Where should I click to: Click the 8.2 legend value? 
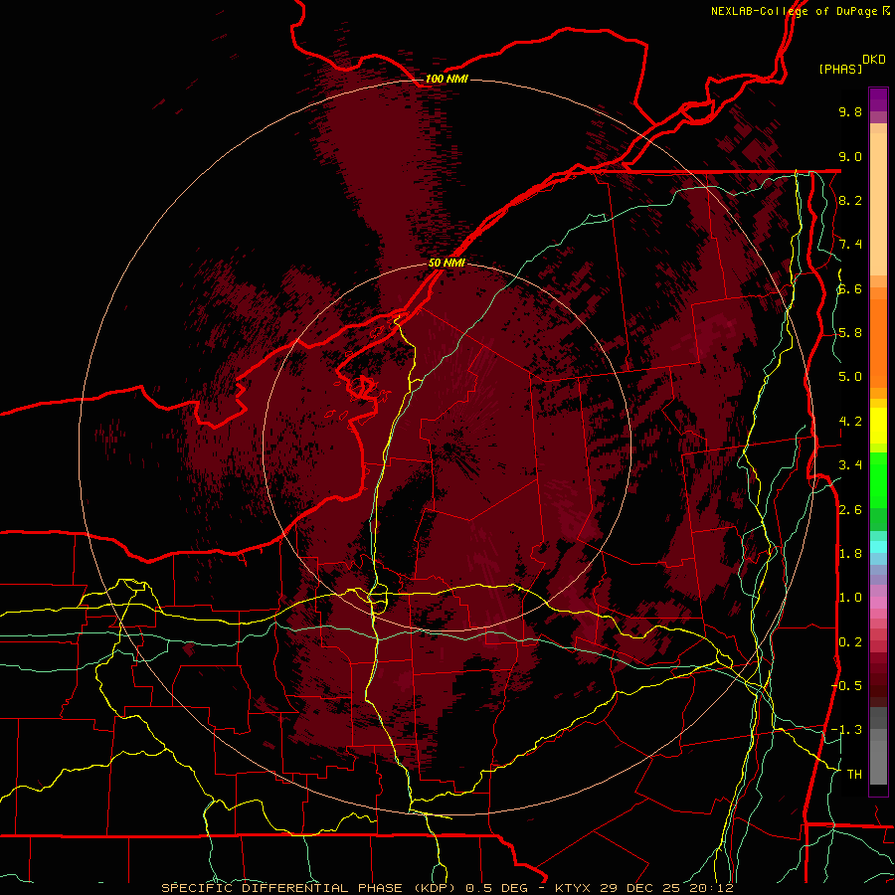[x=850, y=200]
